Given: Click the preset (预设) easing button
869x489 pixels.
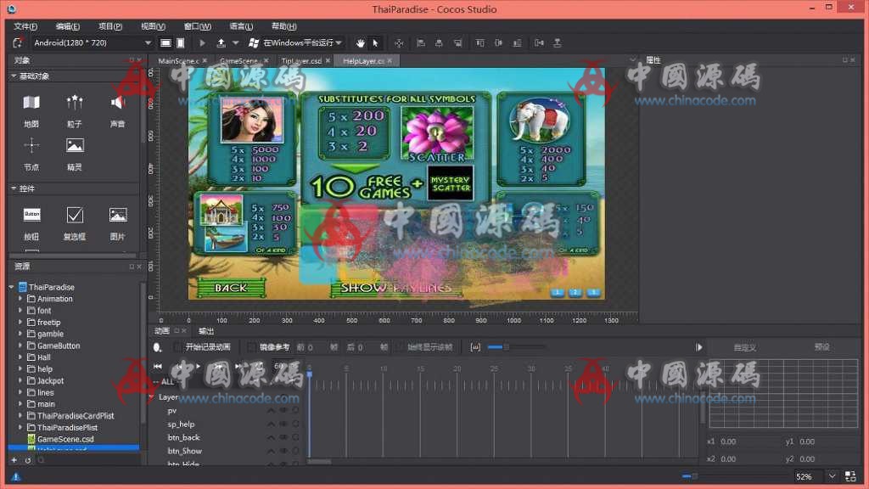Looking at the screenshot, I should (x=821, y=347).
